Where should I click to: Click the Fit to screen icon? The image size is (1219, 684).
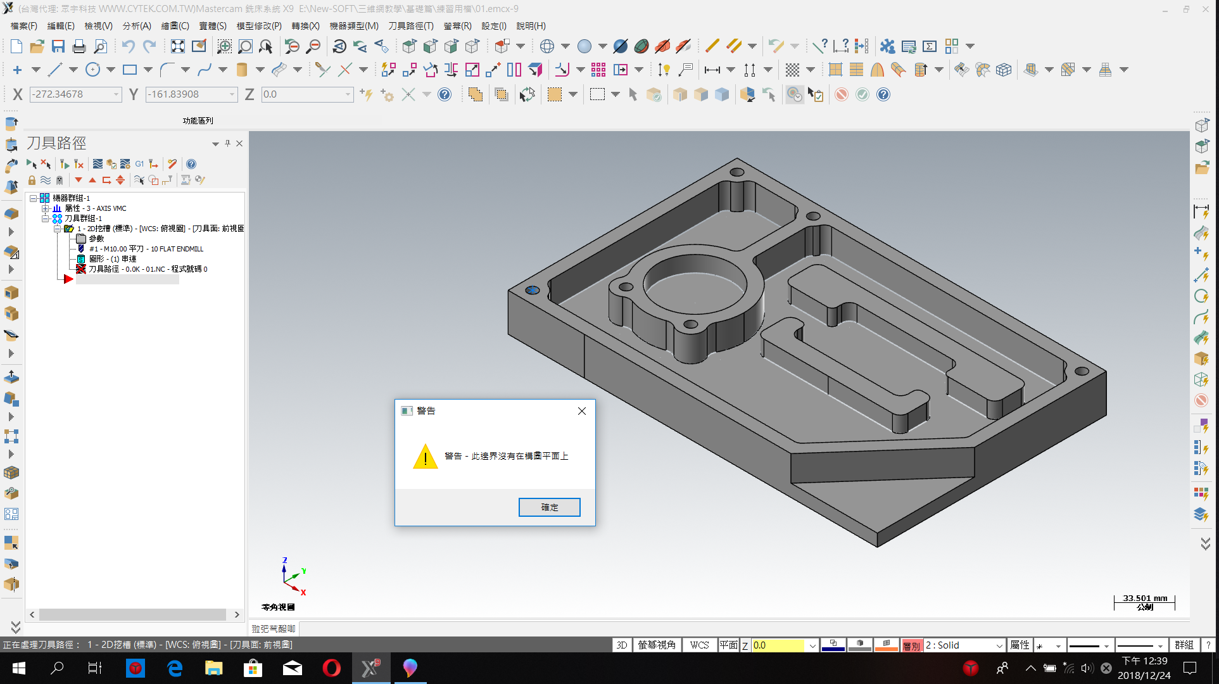[x=178, y=46]
